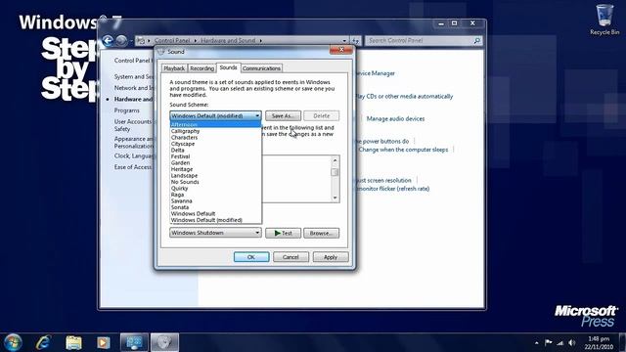Open Change when the computer sleeps link
The image size is (626, 352).
[x=403, y=150]
